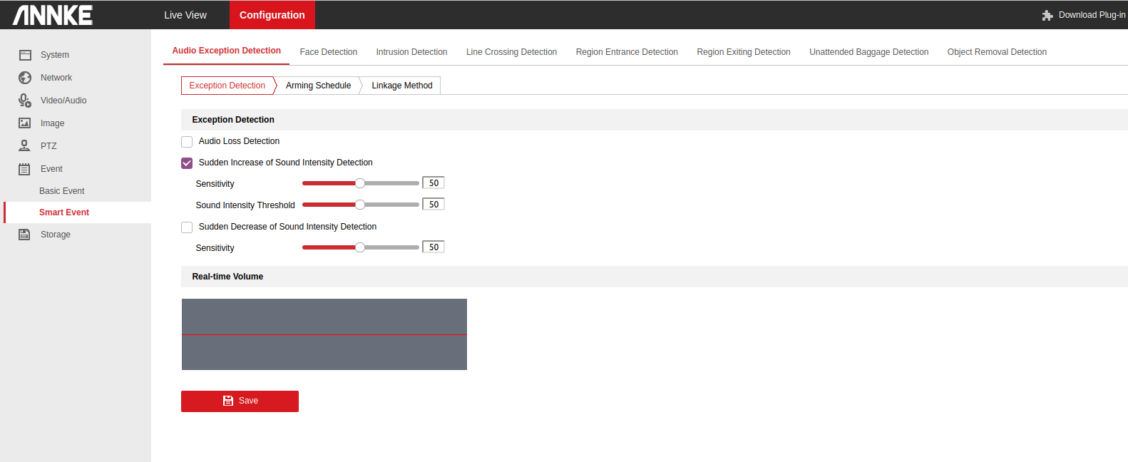Viewport: 1128px width, 462px height.
Task: Uncheck Sudden Increase of Sound Intensity Detection
Action: point(187,163)
